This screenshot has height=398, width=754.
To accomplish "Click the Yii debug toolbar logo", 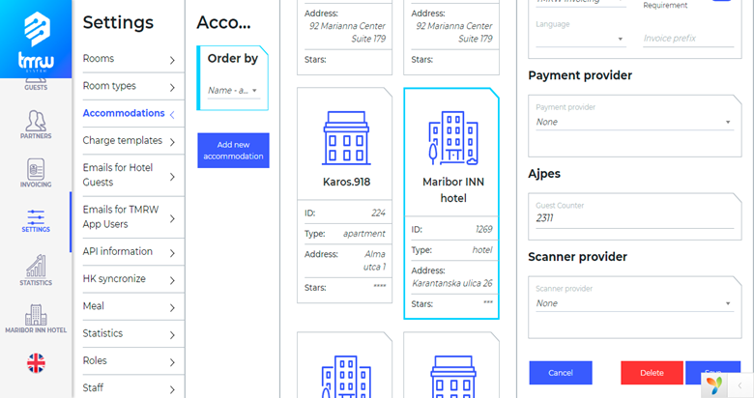I will [x=713, y=384].
